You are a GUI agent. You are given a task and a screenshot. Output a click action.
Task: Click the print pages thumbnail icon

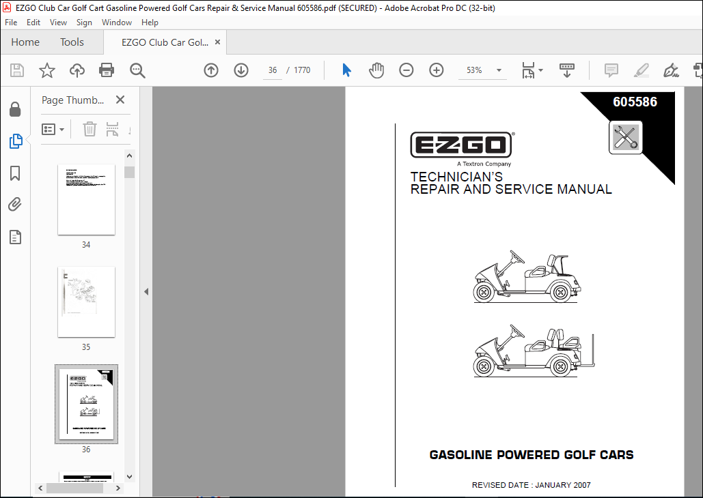pyautogui.click(x=112, y=130)
